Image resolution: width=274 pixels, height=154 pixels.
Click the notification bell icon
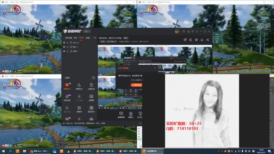click(202, 40)
